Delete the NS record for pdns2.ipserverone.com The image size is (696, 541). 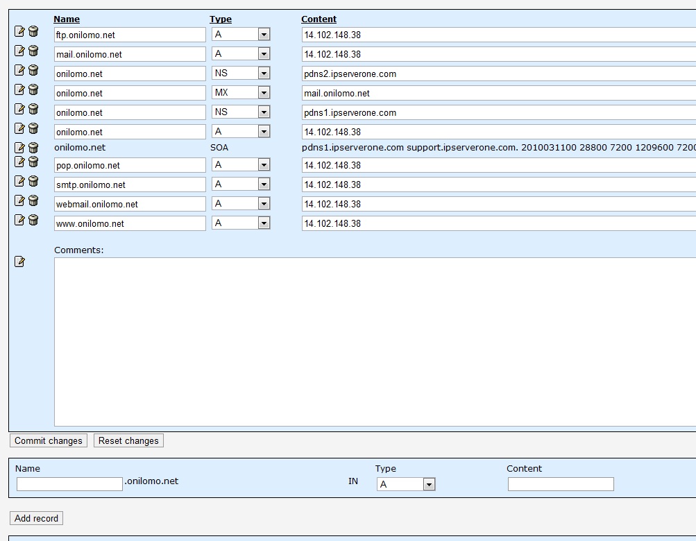pyautogui.click(x=33, y=70)
